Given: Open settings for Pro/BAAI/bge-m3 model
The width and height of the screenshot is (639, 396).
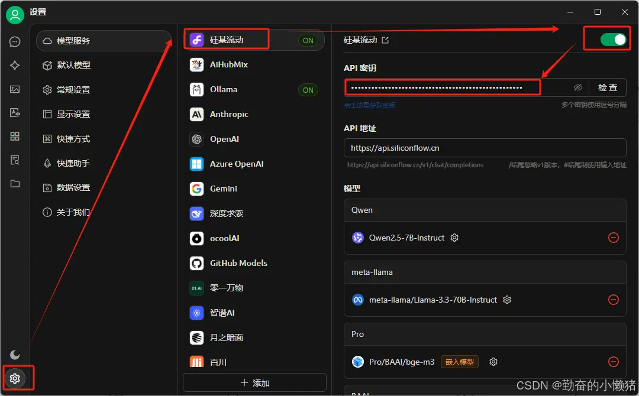Looking at the screenshot, I should tap(493, 362).
